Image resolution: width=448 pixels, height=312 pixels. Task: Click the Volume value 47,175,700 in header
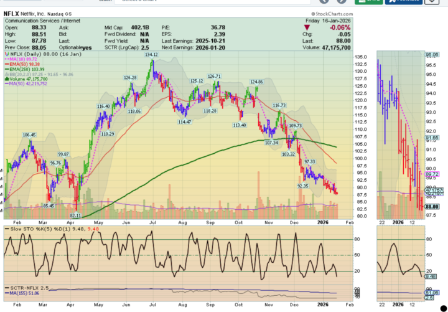pos(336,47)
